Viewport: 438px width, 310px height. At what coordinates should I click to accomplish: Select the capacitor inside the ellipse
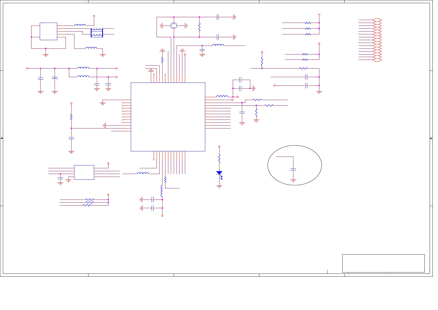[293, 169]
